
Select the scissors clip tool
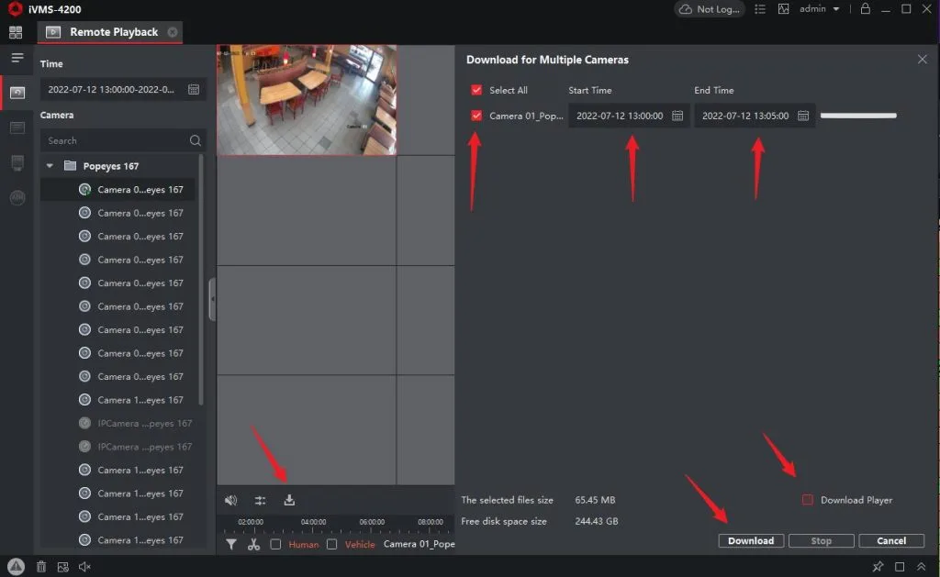pyautogui.click(x=253, y=544)
